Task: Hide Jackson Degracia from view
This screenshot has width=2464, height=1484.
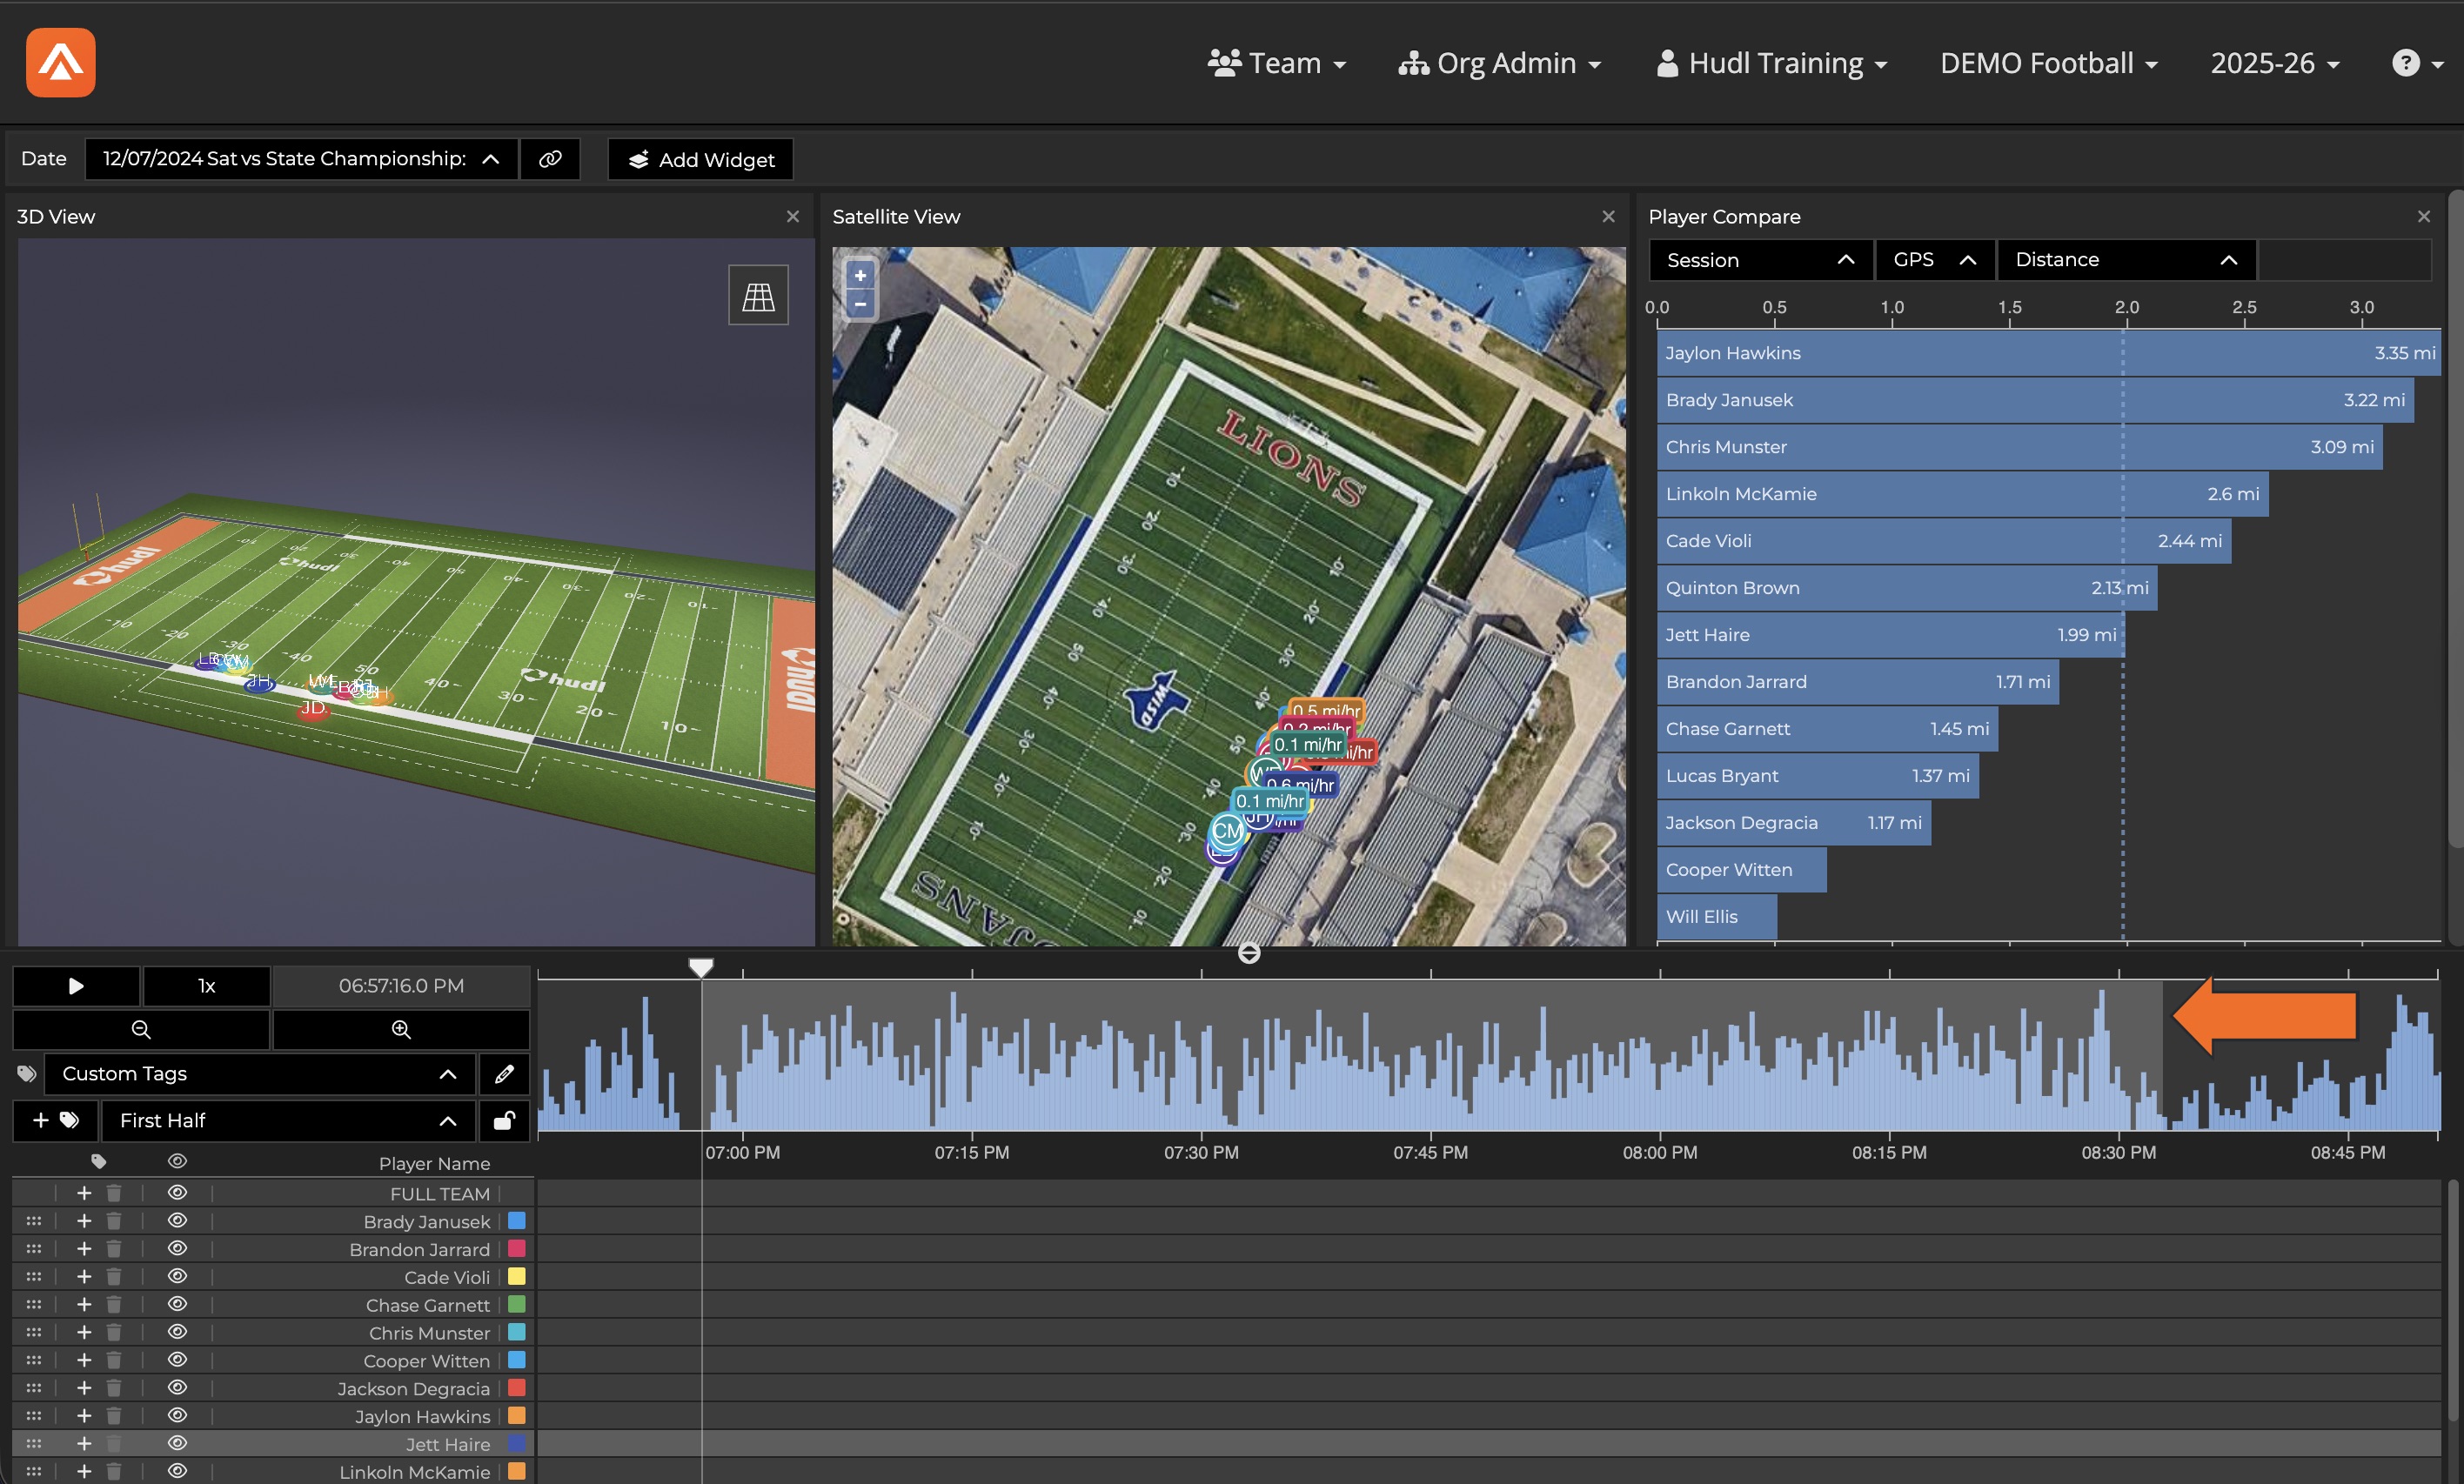Action: [x=178, y=1388]
